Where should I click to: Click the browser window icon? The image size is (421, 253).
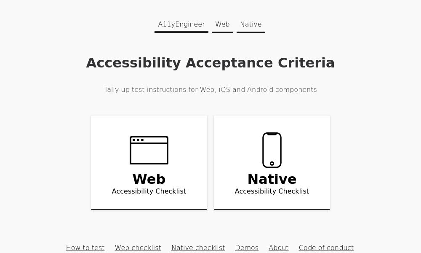click(x=149, y=151)
